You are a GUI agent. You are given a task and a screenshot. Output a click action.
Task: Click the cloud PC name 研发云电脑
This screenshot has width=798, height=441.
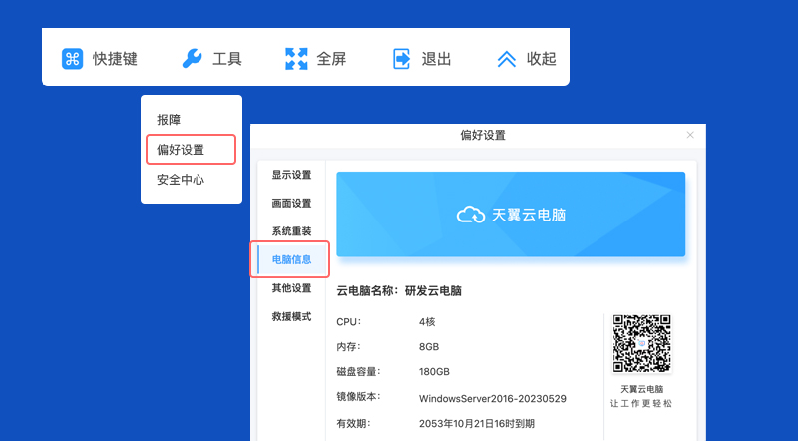433,291
